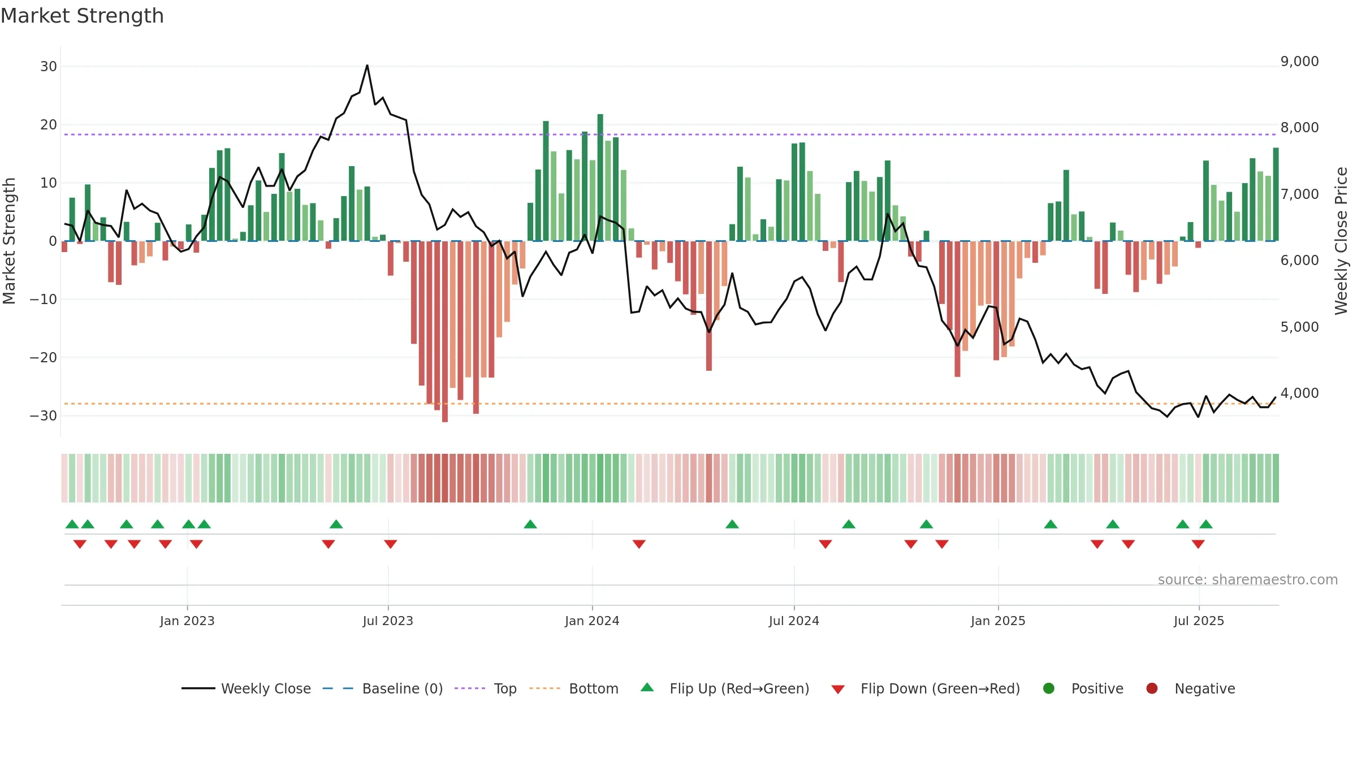The image size is (1357, 763).
Task: Click the Flip Down marker at Jul 2023
Action: (391, 544)
